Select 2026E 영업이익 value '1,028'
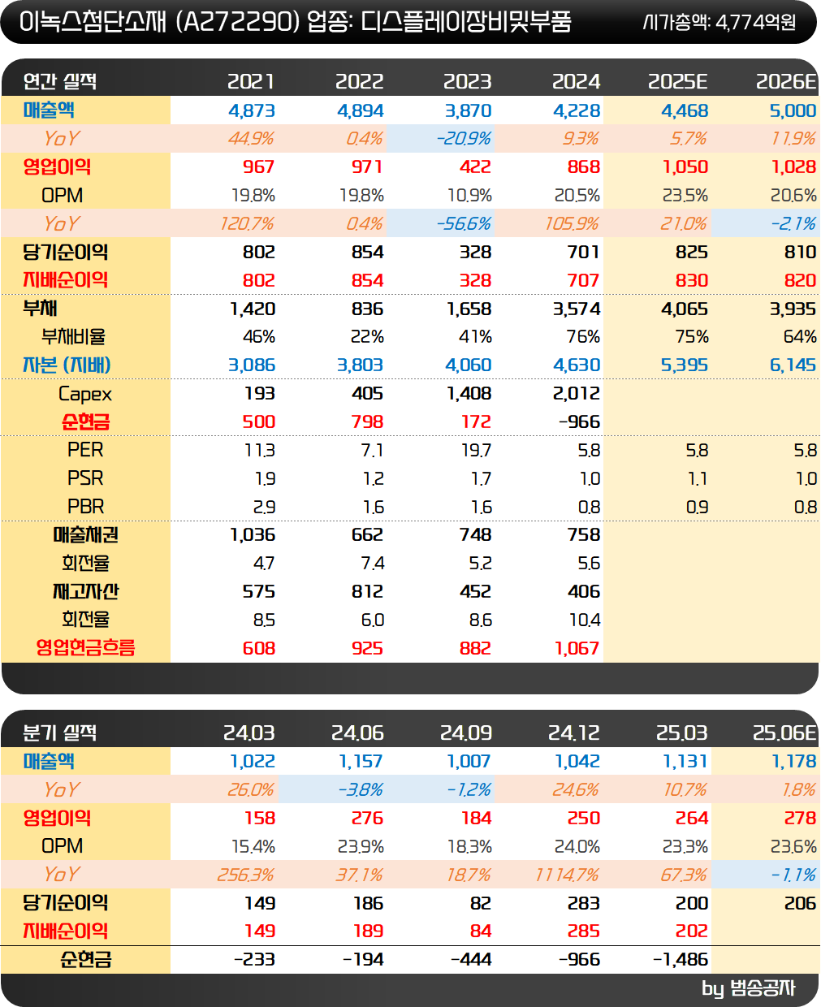Viewport: 821px width, 1007px height. tap(793, 166)
